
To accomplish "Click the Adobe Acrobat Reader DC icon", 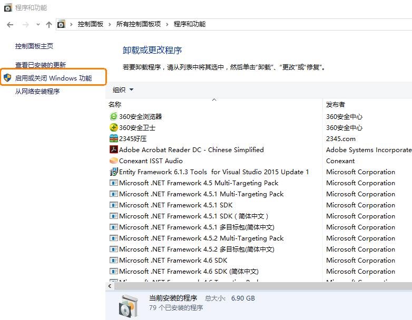I will point(113,149).
